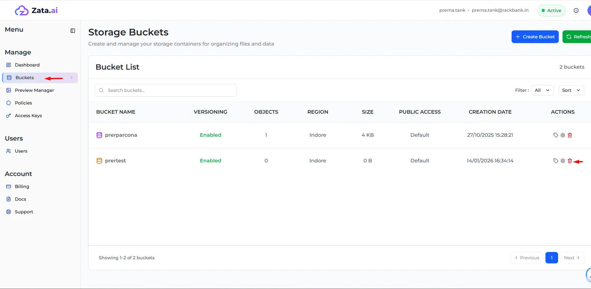591x289 pixels.
Task: Open settings gear for pretest bucket
Action: pyautogui.click(x=563, y=161)
